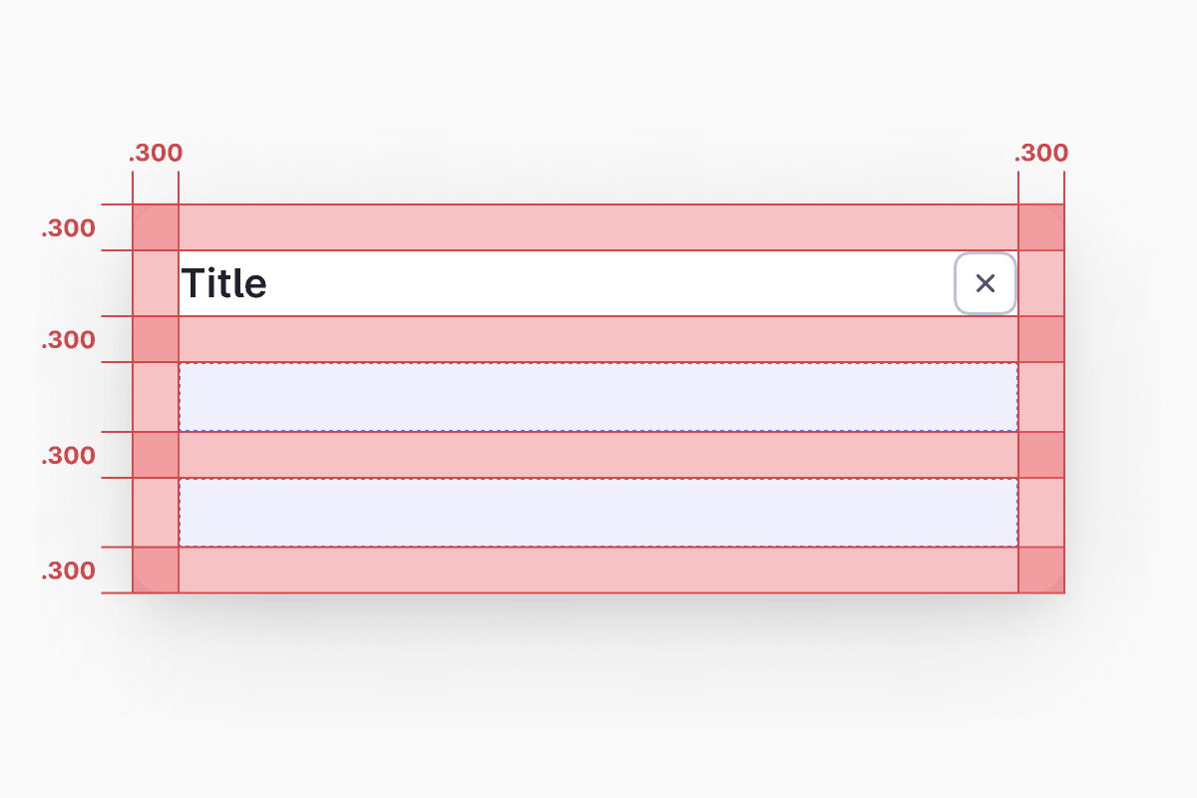Click the red bottom padding band under the slots
Screen dimensions: 1197x798
tap(598, 570)
